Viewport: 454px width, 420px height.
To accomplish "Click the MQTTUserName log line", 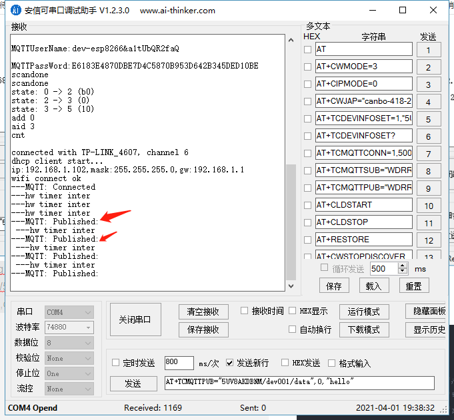I will coord(95,49).
